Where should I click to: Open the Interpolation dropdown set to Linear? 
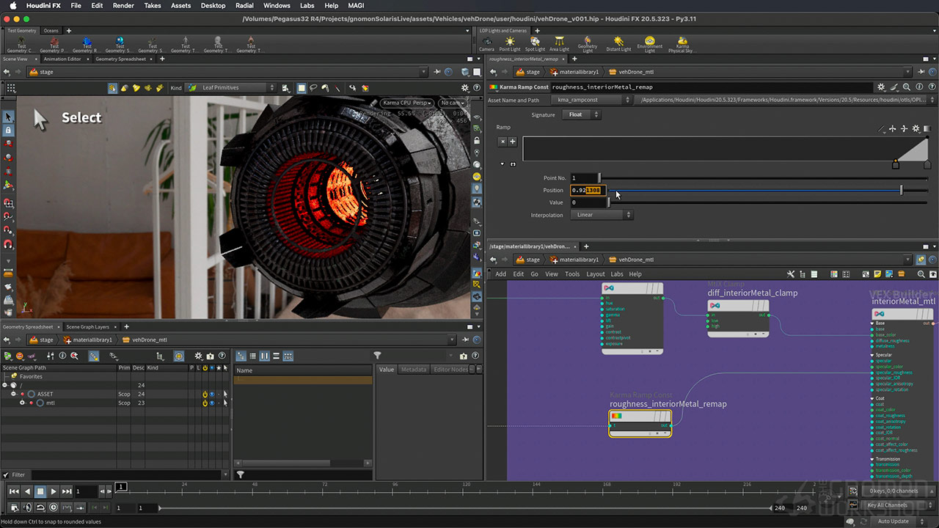602,214
